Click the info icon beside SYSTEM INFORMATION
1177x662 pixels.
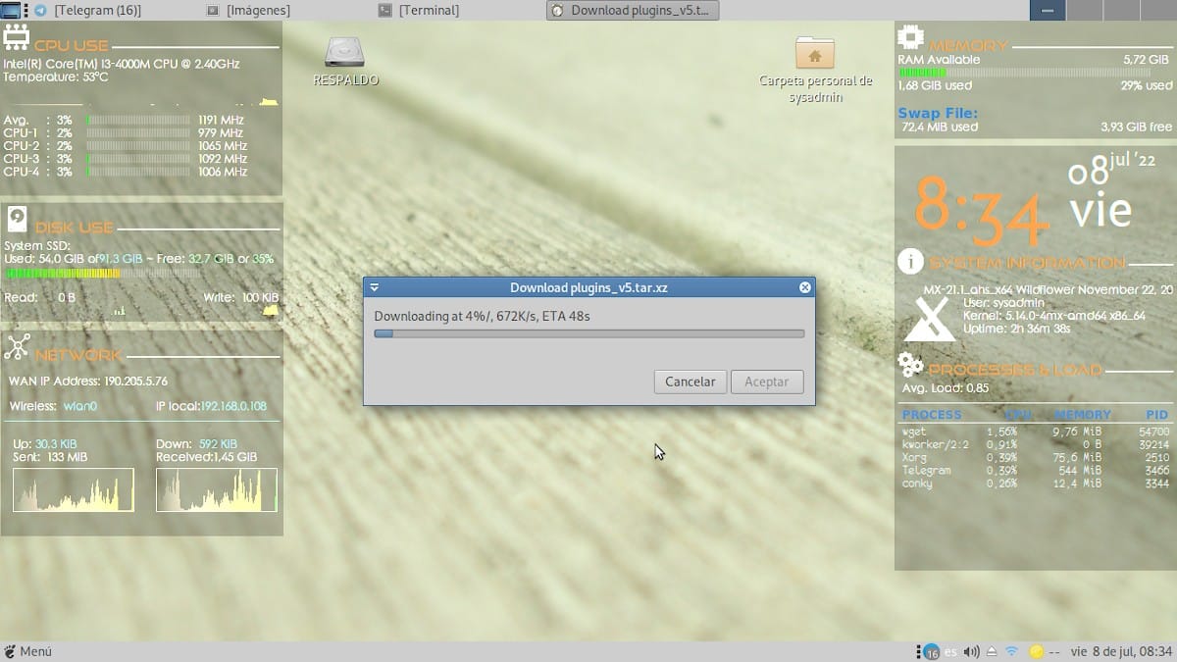coord(911,262)
